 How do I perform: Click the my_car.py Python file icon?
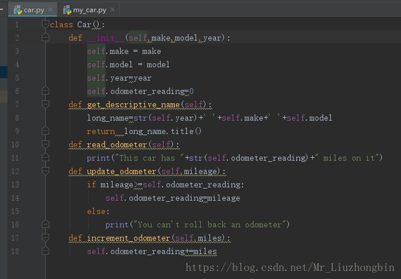click(67, 10)
